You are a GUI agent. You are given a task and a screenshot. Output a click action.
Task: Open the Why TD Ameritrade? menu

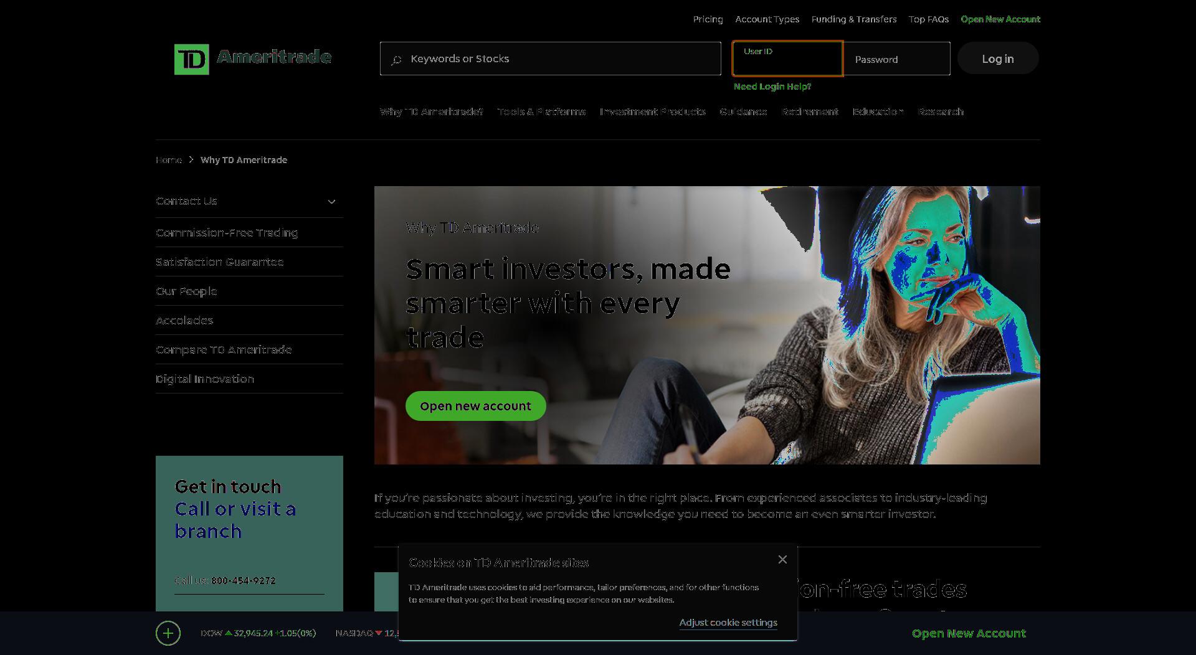pos(431,112)
